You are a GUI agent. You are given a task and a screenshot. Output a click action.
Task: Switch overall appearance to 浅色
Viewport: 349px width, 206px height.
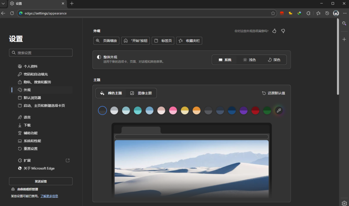click(249, 60)
